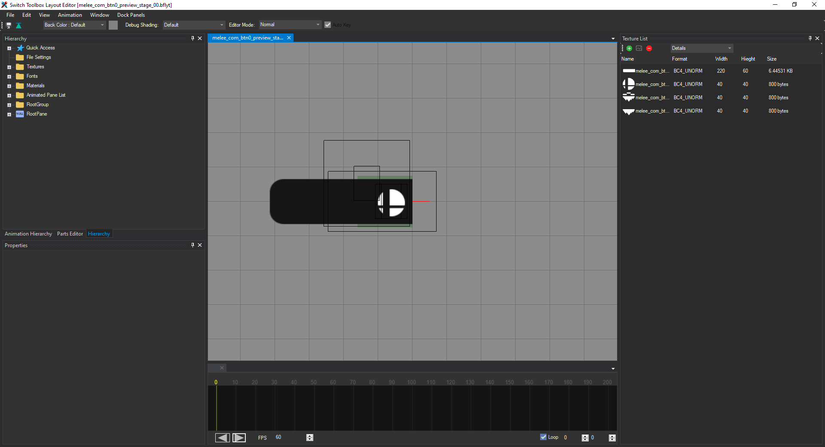Add a texture with the green plus icon
Image resolution: width=825 pixels, height=447 pixels.
click(x=629, y=49)
